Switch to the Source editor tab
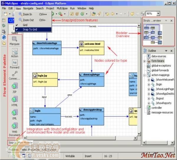 [12, 143]
